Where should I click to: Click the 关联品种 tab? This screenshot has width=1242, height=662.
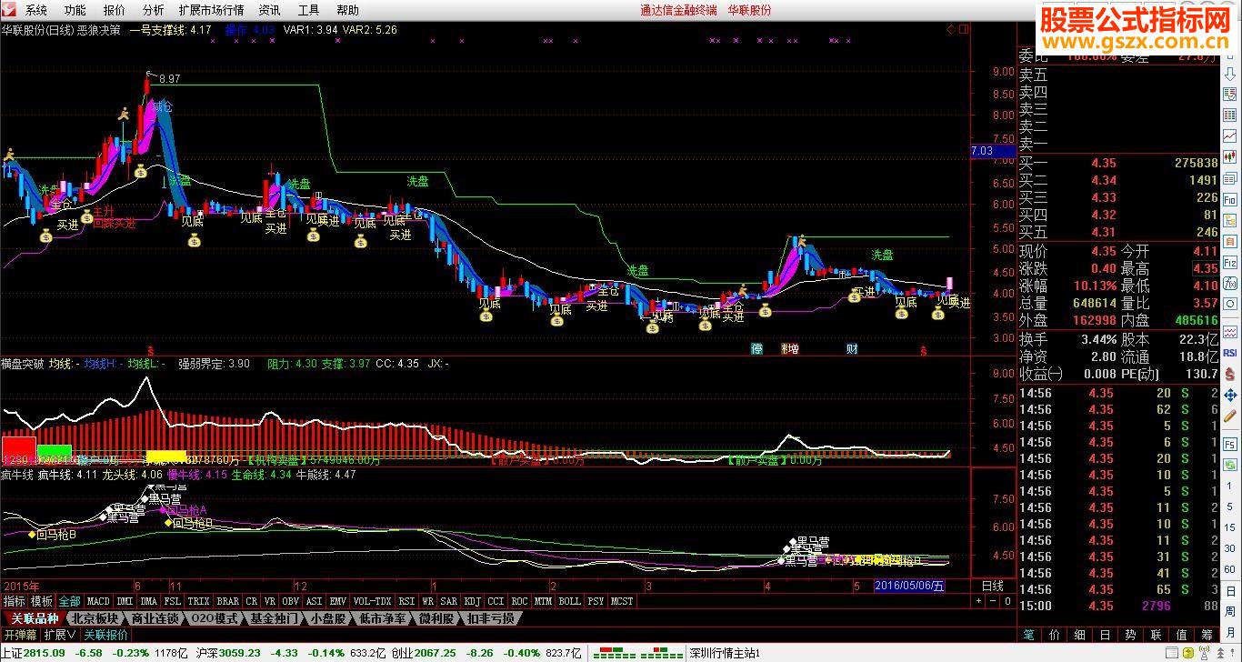(34, 618)
